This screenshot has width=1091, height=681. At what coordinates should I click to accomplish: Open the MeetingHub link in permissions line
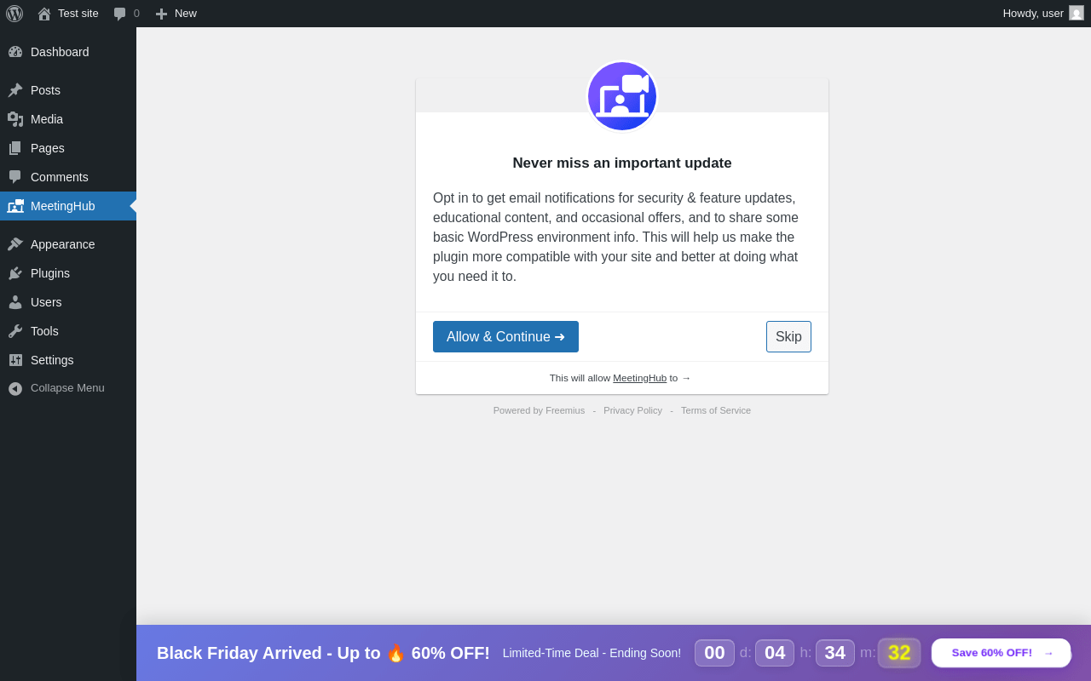tap(639, 378)
